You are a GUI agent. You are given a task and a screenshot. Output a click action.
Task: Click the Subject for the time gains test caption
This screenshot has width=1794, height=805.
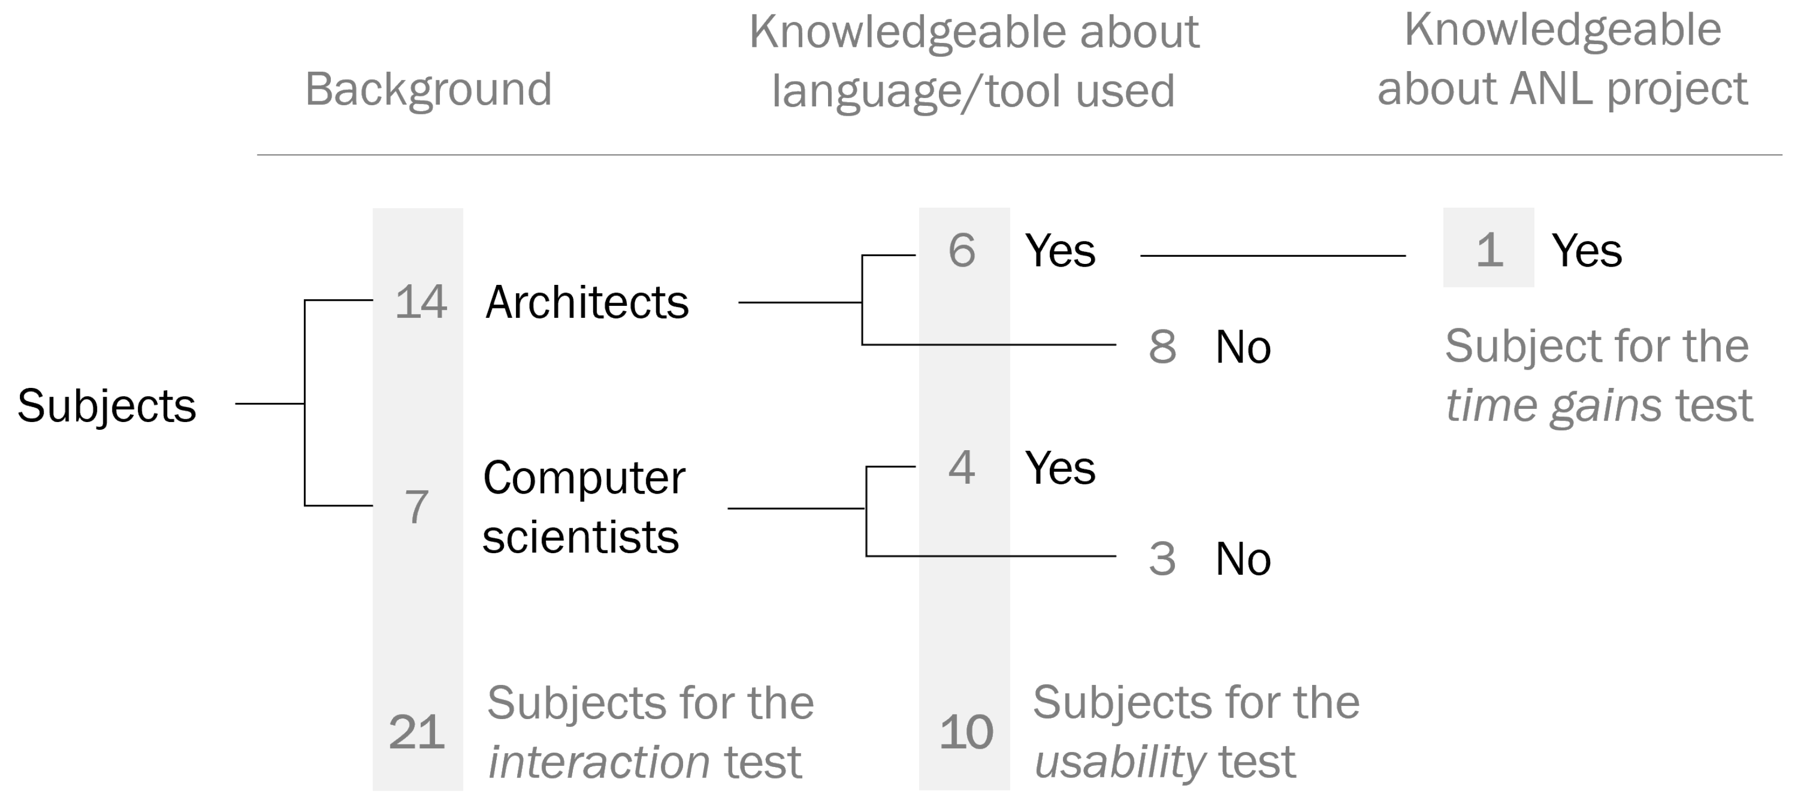1598,376
